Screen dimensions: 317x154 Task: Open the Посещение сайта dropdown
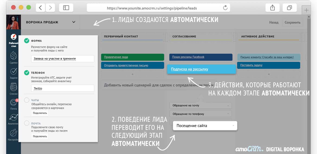pyautogui.click(x=205, y=126)
